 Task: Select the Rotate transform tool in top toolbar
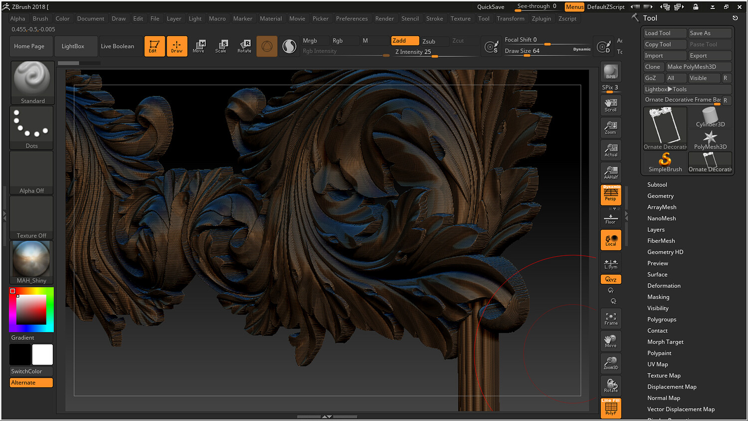[244, 46]
